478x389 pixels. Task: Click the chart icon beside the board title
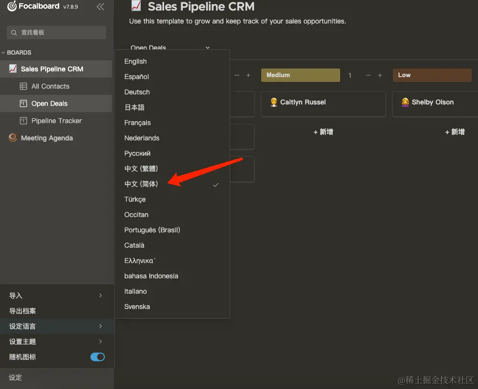coord(136,6)
